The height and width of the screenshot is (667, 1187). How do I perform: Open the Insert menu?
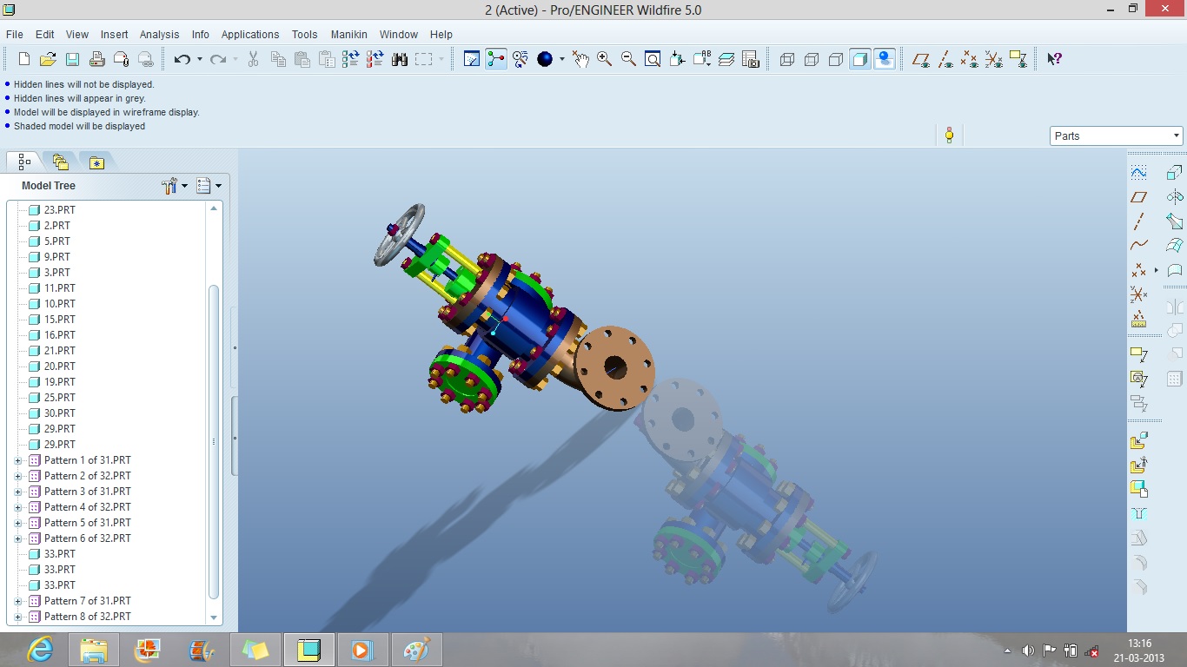(115, 35)
